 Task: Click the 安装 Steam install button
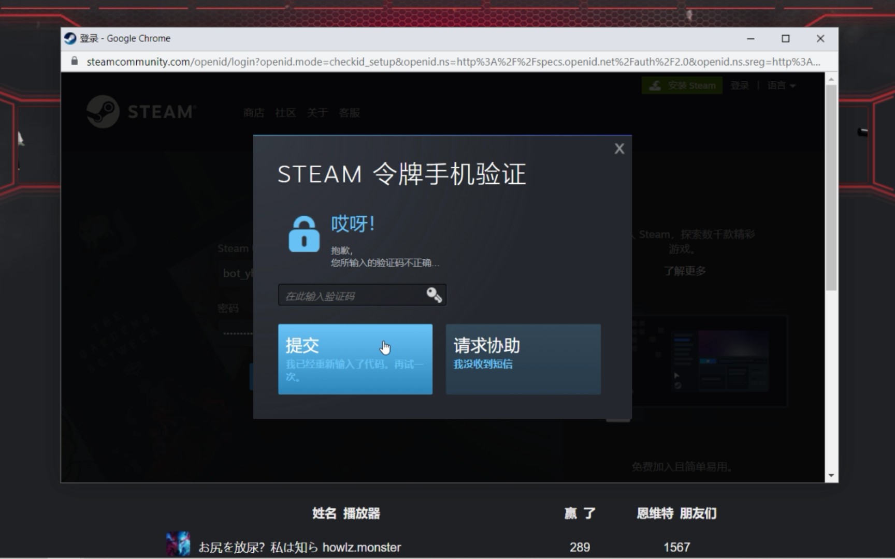[x=682, y=85]
